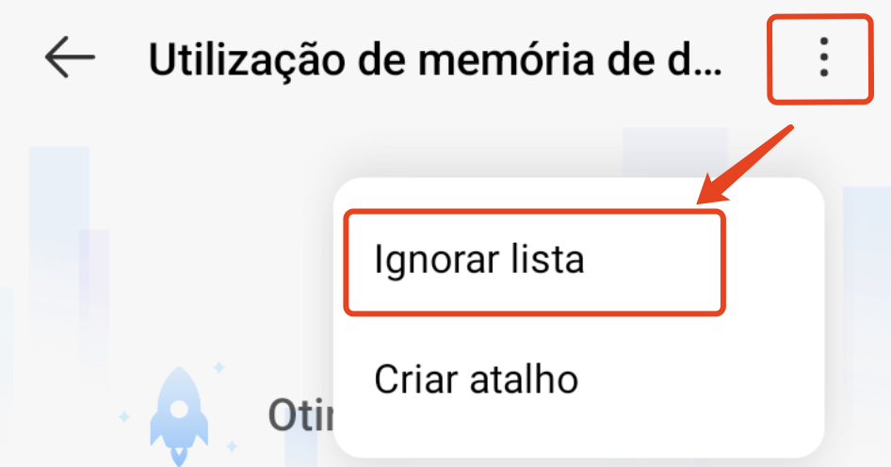Image resolution: width=891 pixels, height=467 pixels.
Task: Tap the back arrow icon
Action: coord(70,58)
